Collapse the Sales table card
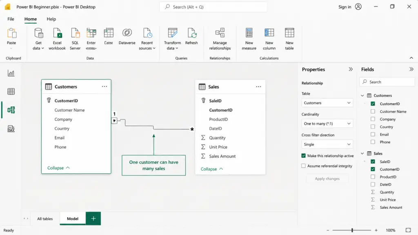 pyautogui.click(x=212, y=169)
